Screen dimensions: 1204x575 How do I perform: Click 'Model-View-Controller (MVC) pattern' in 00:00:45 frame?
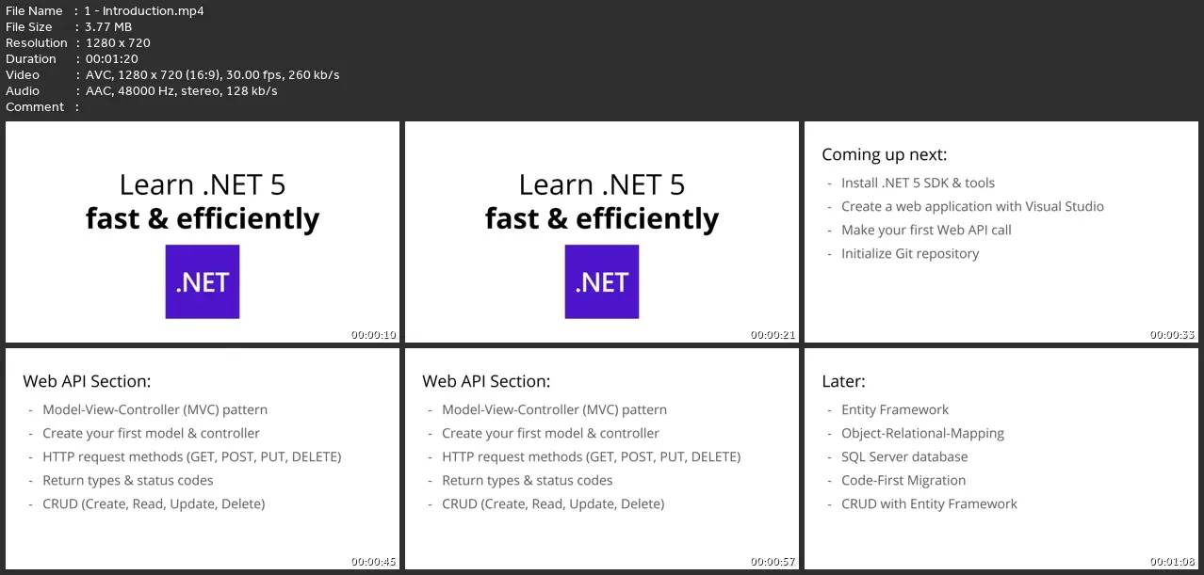coord(155,409)
